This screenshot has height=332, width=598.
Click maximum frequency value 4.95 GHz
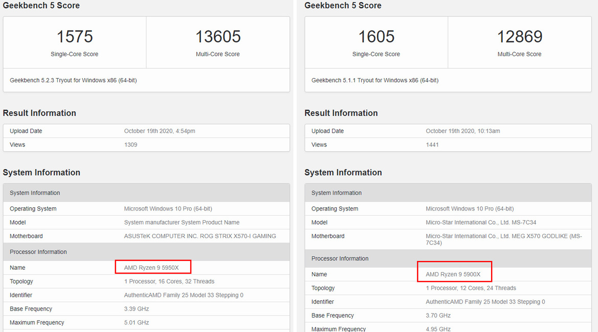click(x=438, y=329)
